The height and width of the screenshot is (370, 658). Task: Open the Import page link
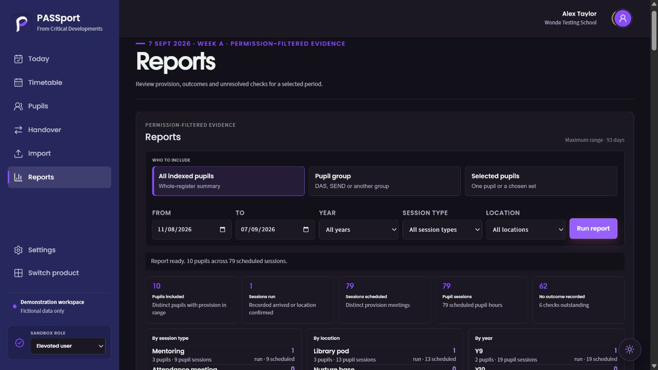coord(59,153)
